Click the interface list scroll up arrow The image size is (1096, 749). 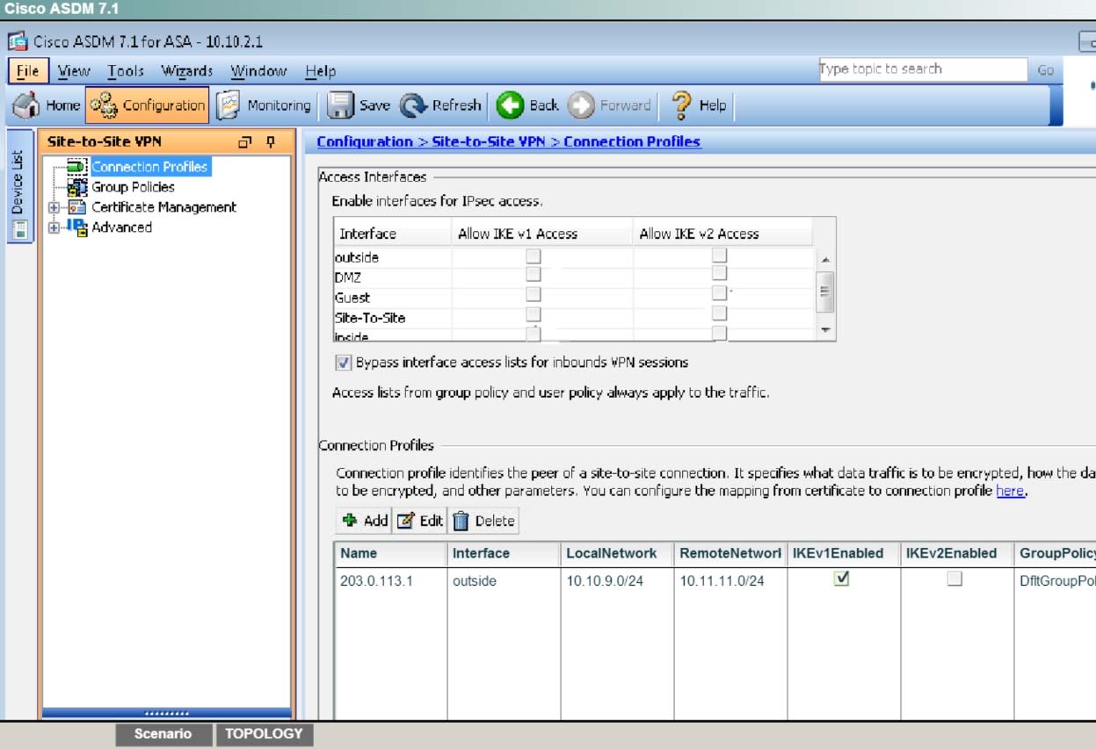click(824, 260)
